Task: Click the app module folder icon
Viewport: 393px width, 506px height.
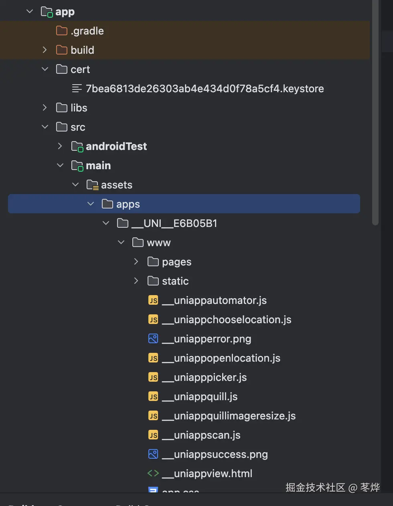Action: coord(47,12)
